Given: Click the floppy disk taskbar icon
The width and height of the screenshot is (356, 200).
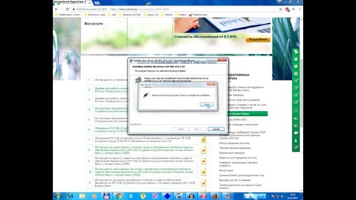Looking at the screenshot, I should (106, 196).
